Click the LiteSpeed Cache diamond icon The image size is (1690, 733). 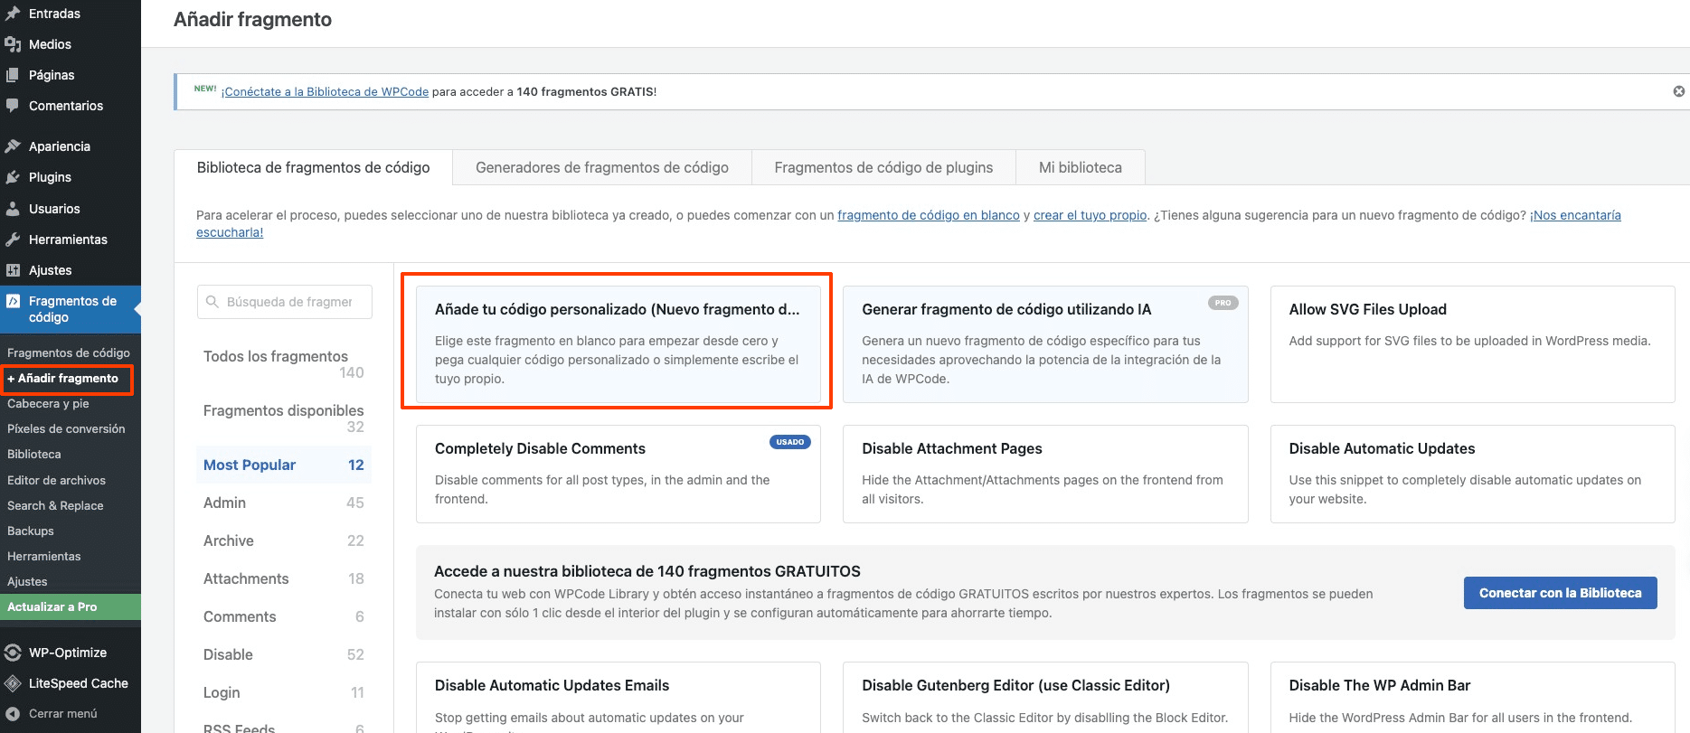(13, 683)
